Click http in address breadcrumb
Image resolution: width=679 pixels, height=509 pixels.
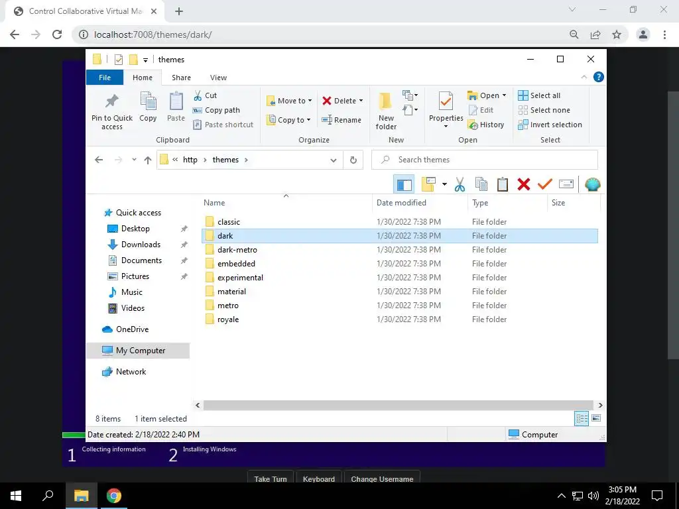pos(190,160)
